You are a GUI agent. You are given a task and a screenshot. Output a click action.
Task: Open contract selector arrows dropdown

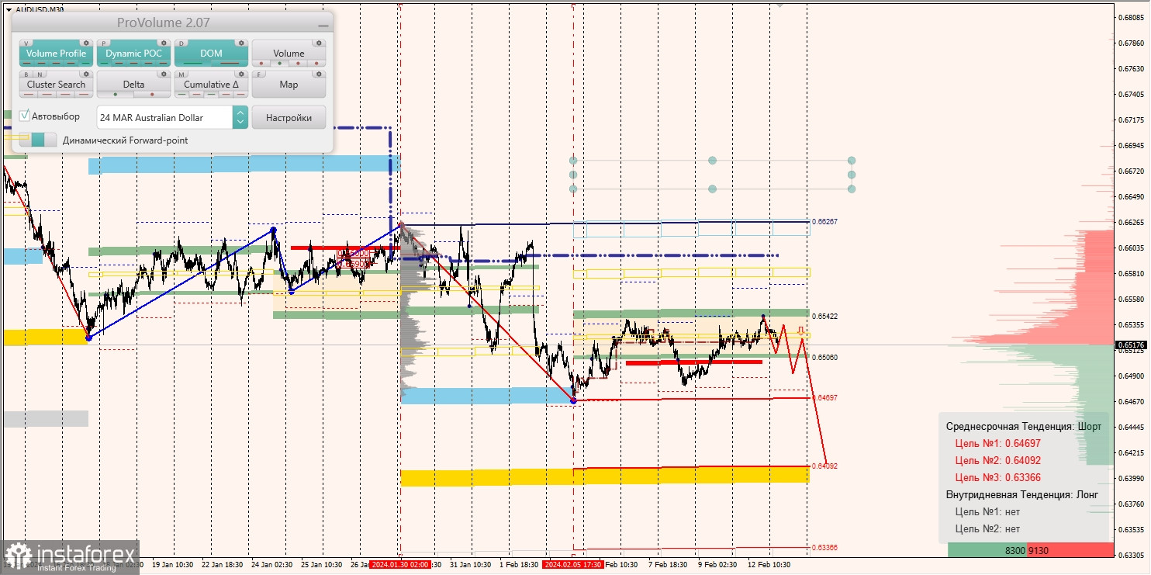coord(240,117)
